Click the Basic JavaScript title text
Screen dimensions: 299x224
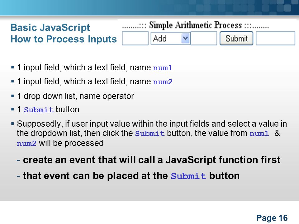pos(50,27)
